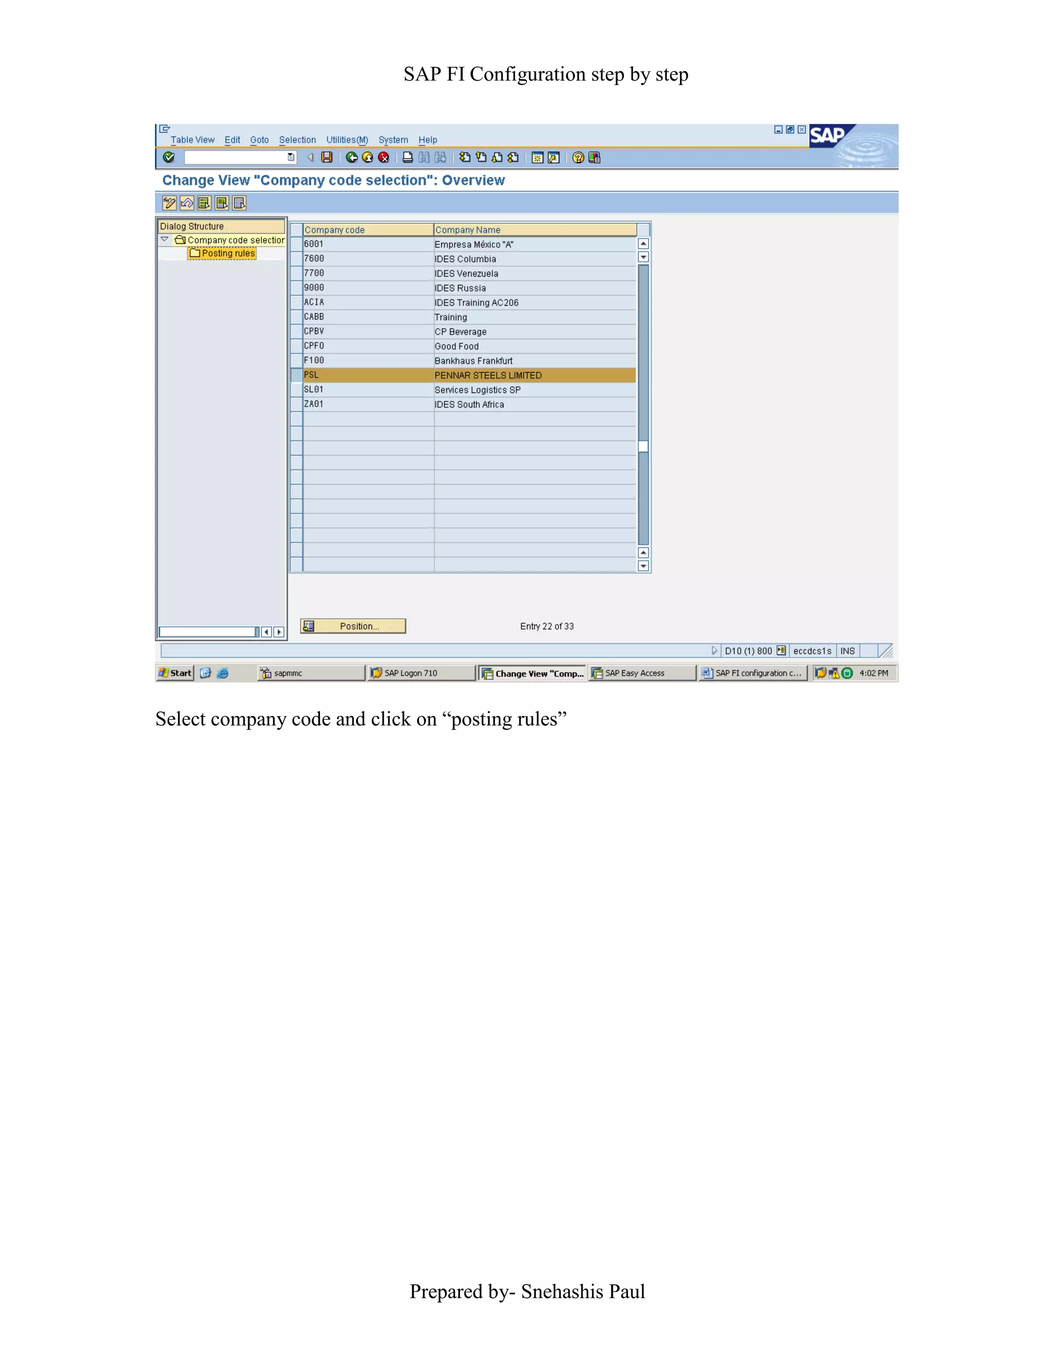Click the green Enter checkmark icon
The image size is (1055, 1365).
169,158
